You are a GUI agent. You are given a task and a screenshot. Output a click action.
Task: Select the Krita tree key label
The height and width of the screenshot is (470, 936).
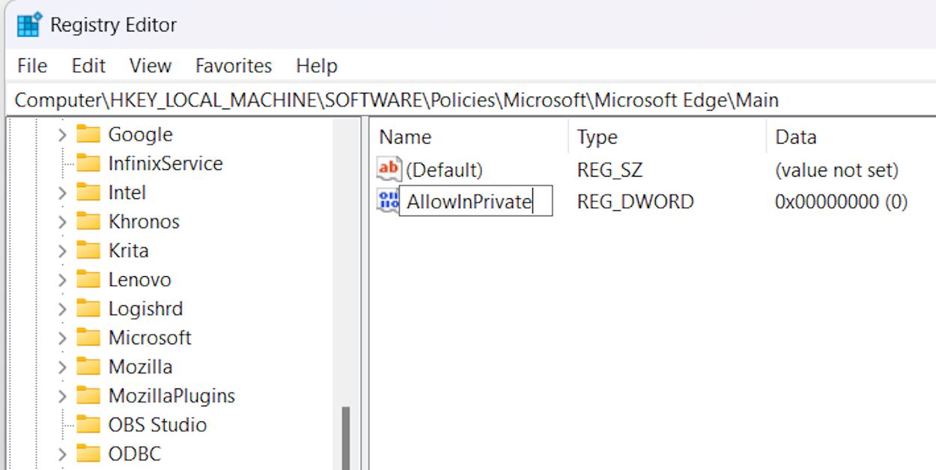[129, 251]
